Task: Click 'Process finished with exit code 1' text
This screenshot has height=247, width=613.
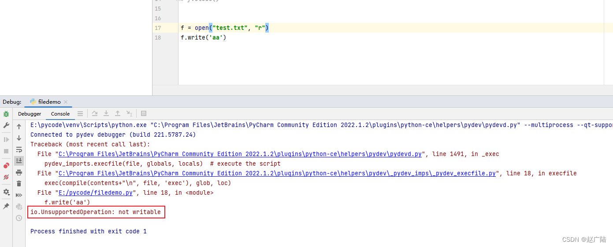Action: (x=89, y=231)
